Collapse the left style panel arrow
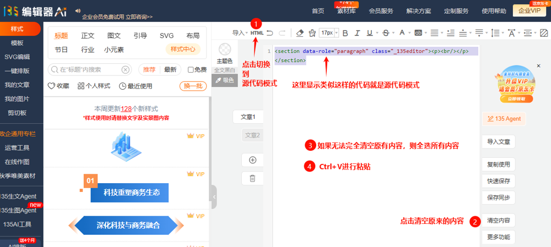 (x=214, y=197)
